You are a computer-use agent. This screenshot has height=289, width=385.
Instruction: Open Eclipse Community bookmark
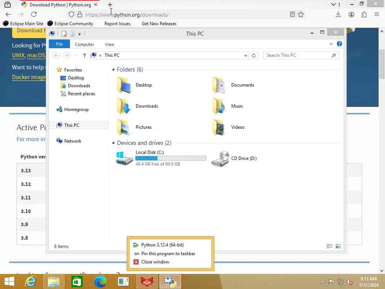[70, 24]
